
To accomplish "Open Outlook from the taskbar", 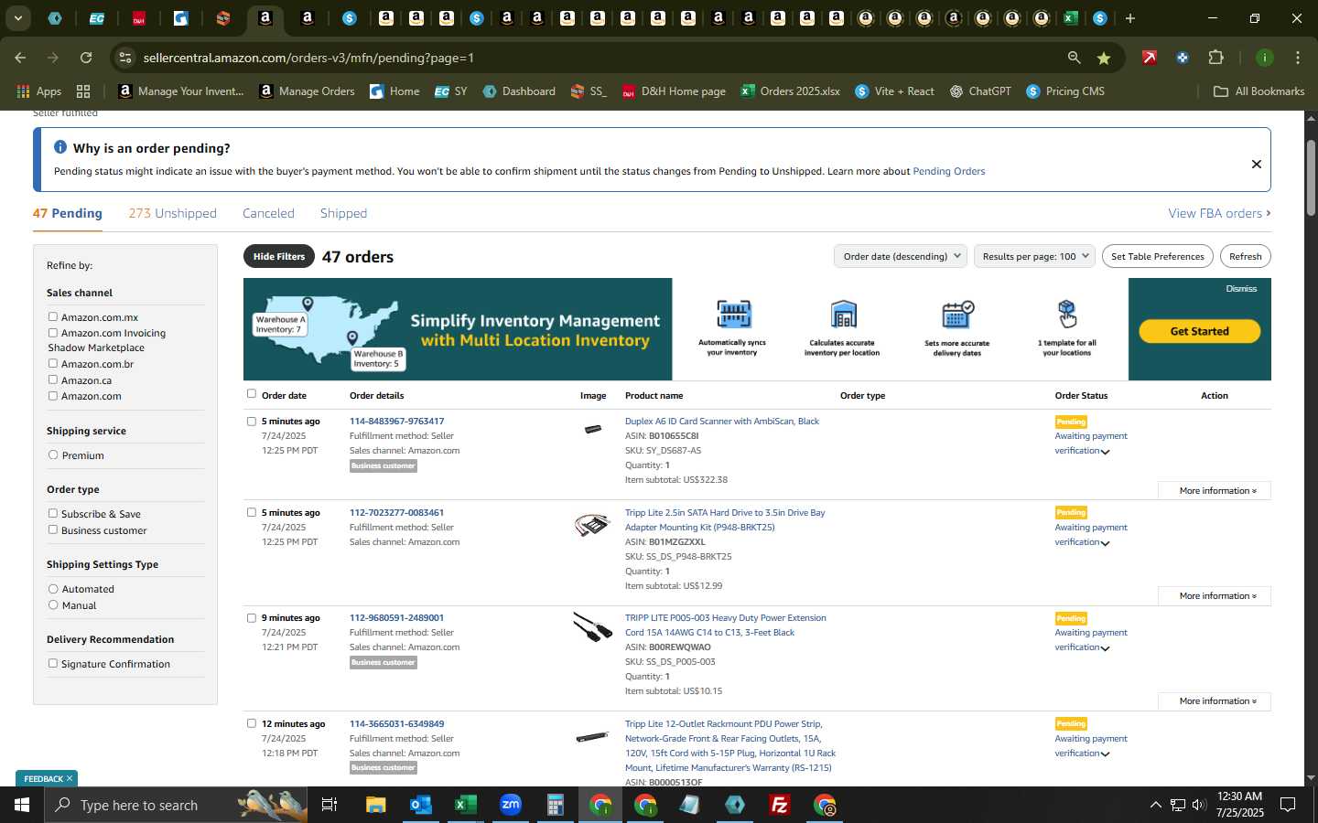I will [420, 805].
